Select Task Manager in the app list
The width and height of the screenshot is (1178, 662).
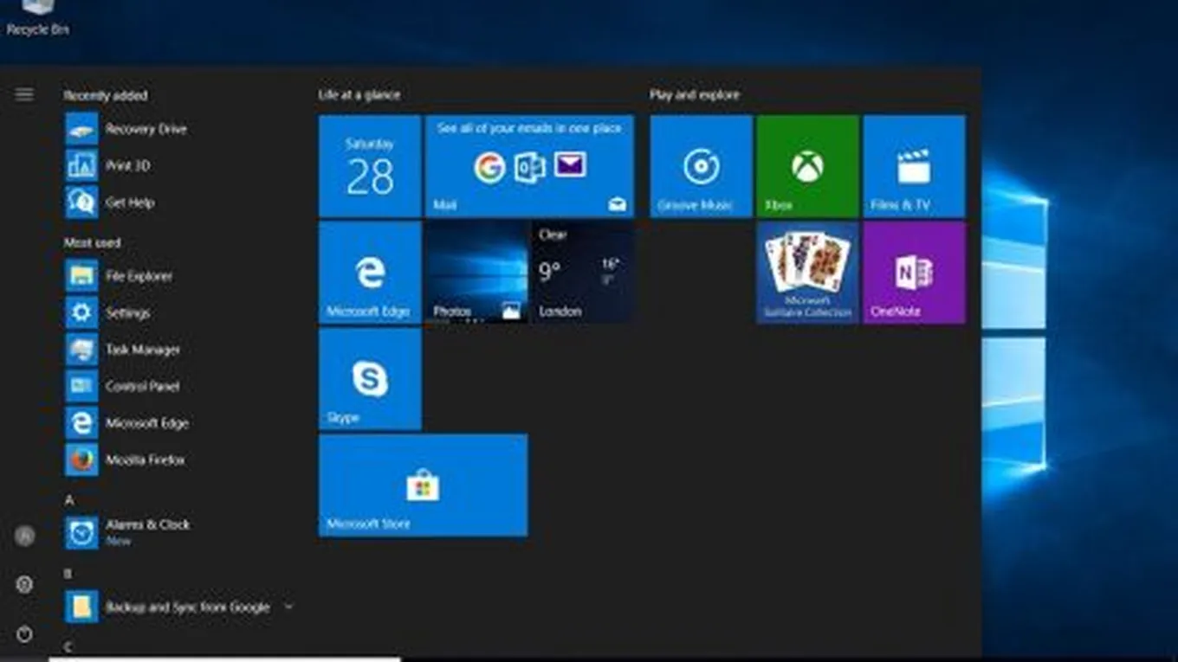point(142,350)
